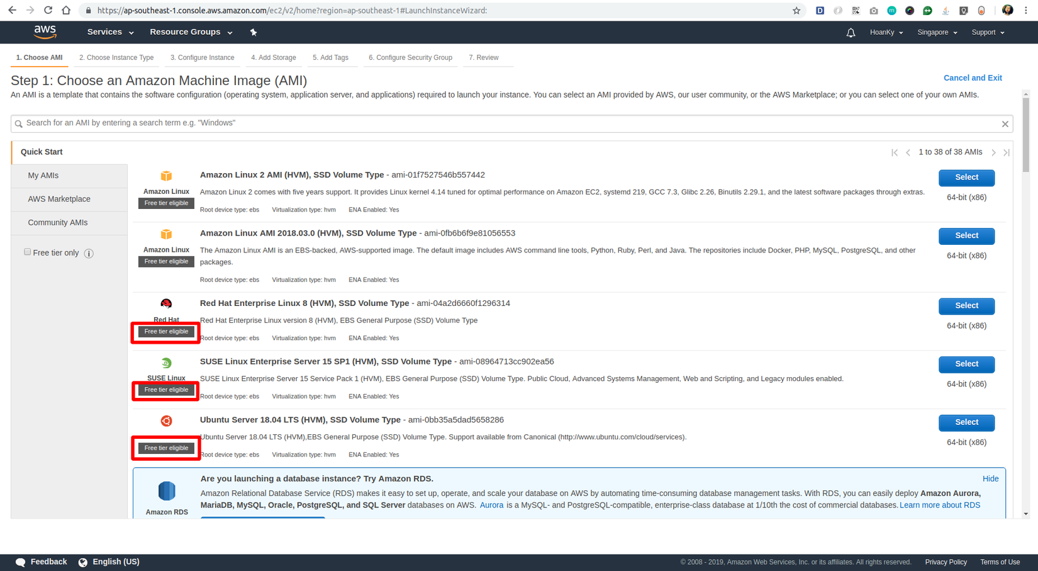
Task: Expand the Services dropdown menu
Action: (110, 32)
